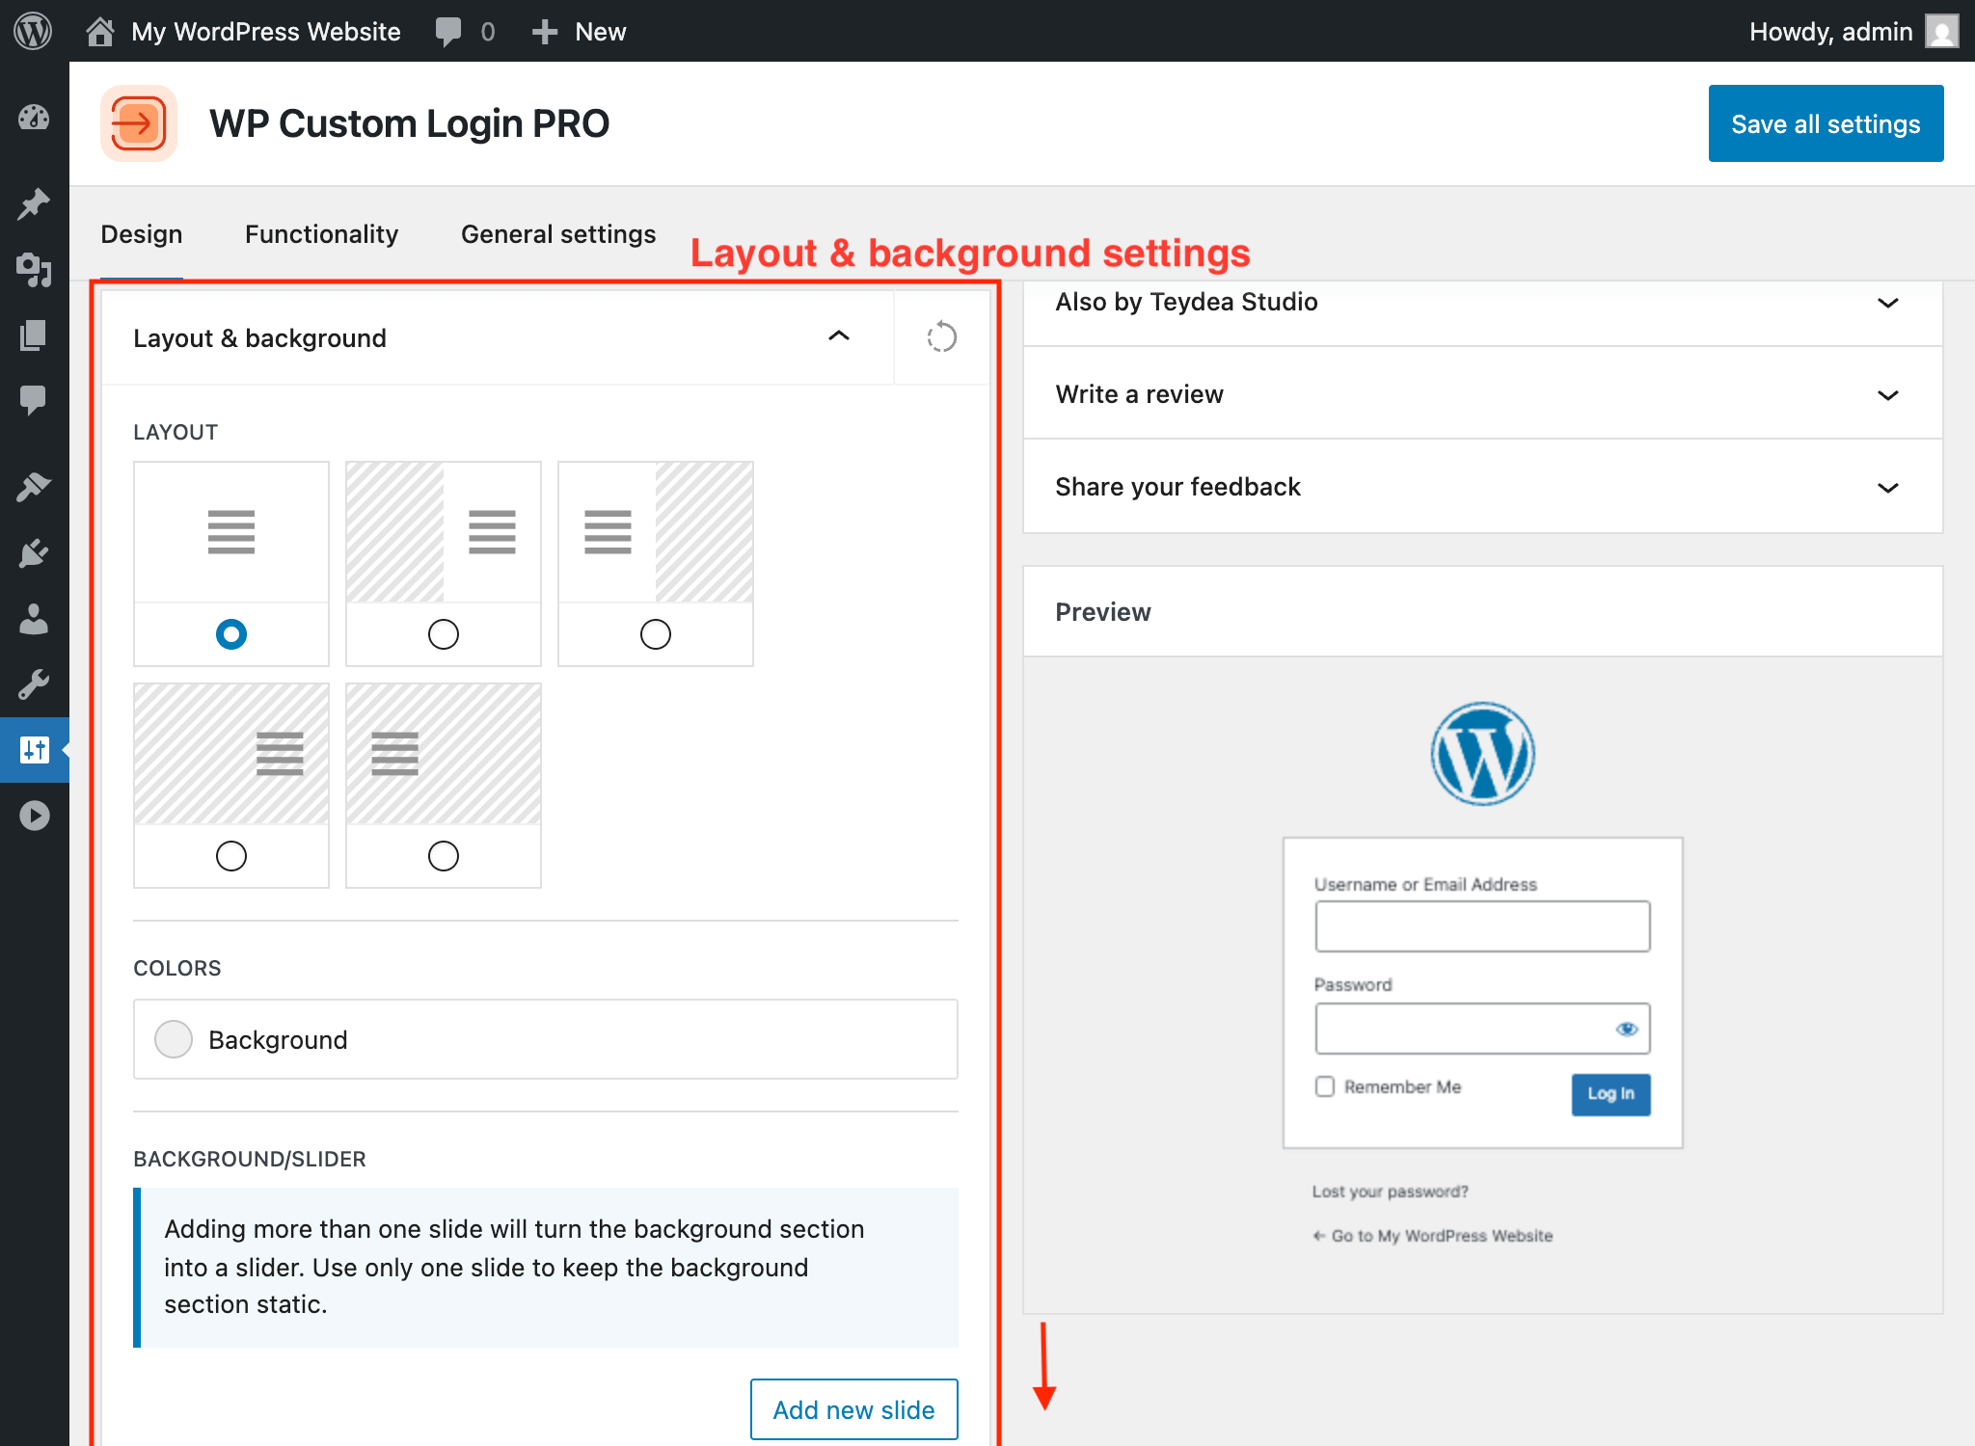The height and width of the screenshot is (1446, 1975).
Task: Expand the Share your feedback section
Action: 1887,488
